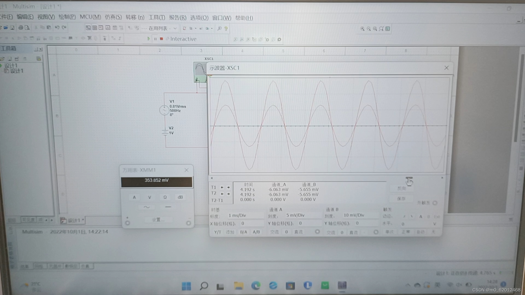The height and width of the screenshot is (295, 525).
Task: Open the 在用列表 in-use list dropdown
Action: coord(175,28)
